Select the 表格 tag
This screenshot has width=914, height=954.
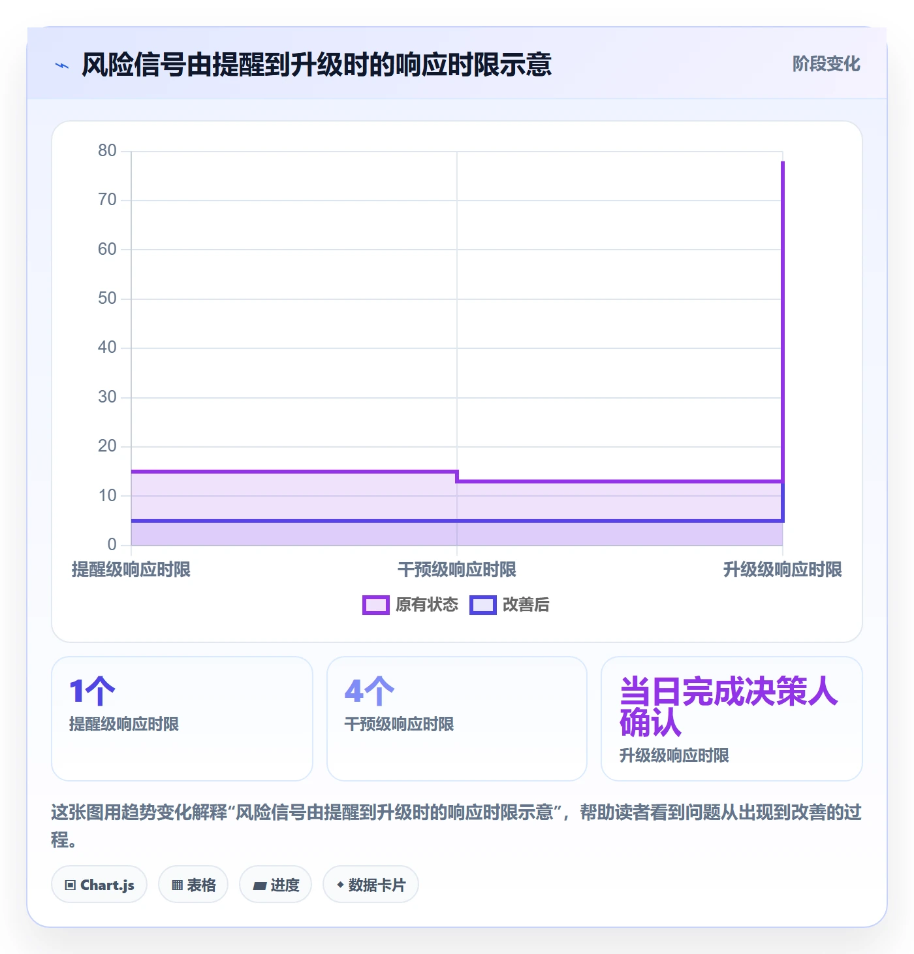[193, 885]
